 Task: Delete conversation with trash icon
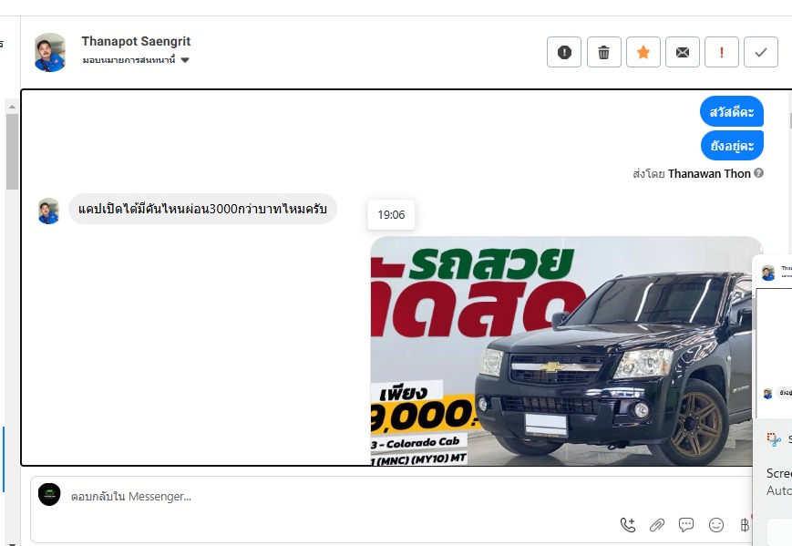point(603,52)
